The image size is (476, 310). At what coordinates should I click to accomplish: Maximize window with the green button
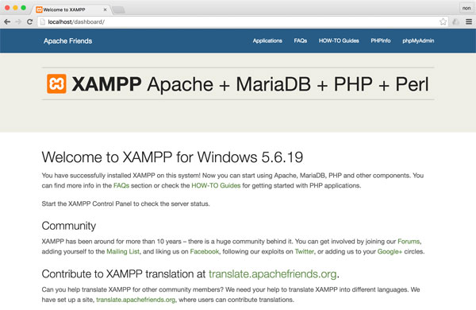23,8
